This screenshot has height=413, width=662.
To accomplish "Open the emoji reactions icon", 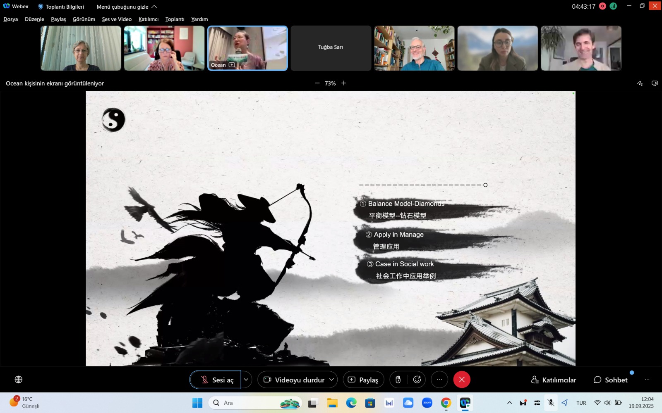I will pos(417,380).
